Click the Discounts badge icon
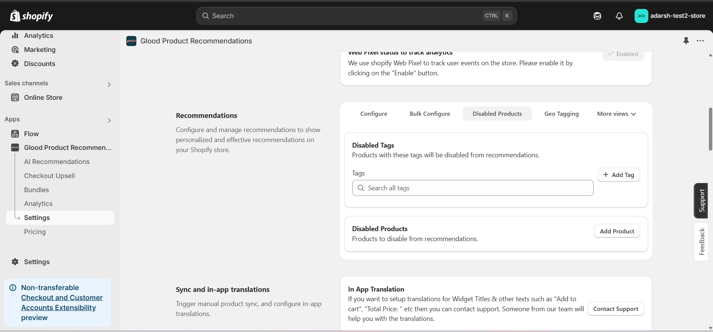The image size is (713, 332). click(x=15, y=63)
